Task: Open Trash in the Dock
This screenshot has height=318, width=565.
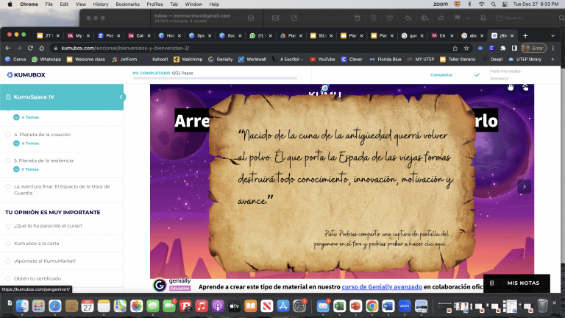Action: pos(542,305)
